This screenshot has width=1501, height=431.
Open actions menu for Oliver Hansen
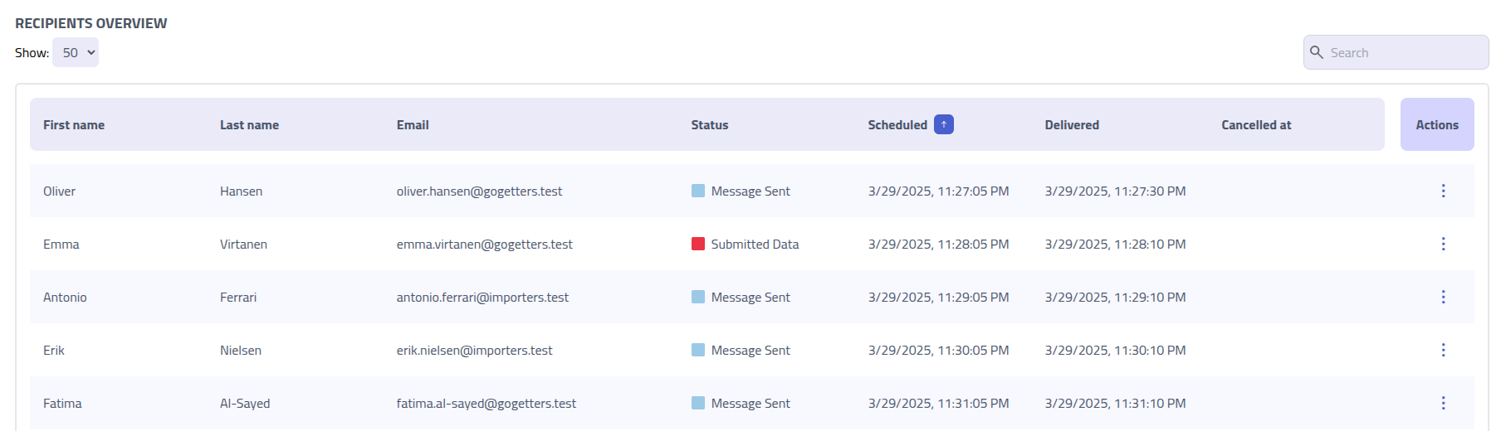(1443, 191)
